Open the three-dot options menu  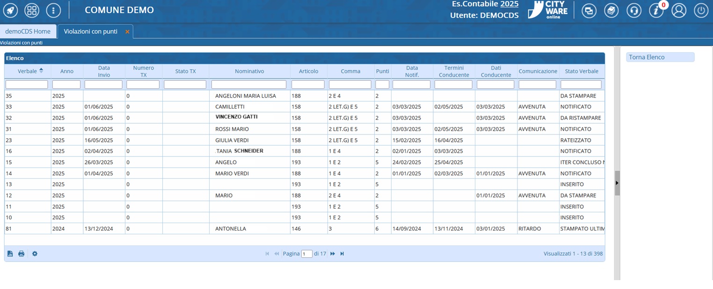pos(53,10)
